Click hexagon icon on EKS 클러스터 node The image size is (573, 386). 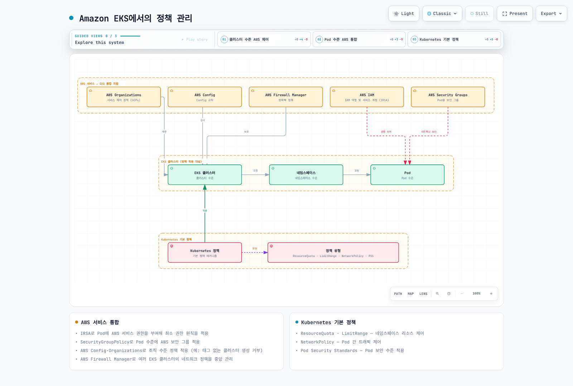(x=172, y=168)
